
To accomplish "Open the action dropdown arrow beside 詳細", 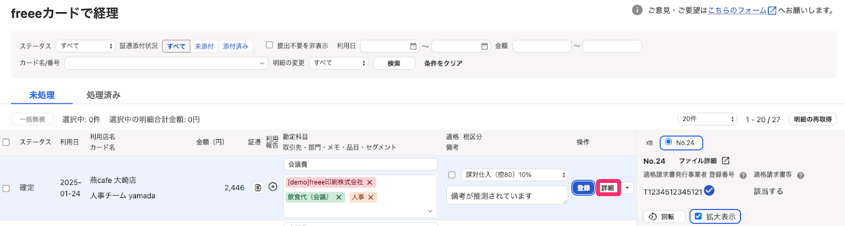I will pos(627,188).
